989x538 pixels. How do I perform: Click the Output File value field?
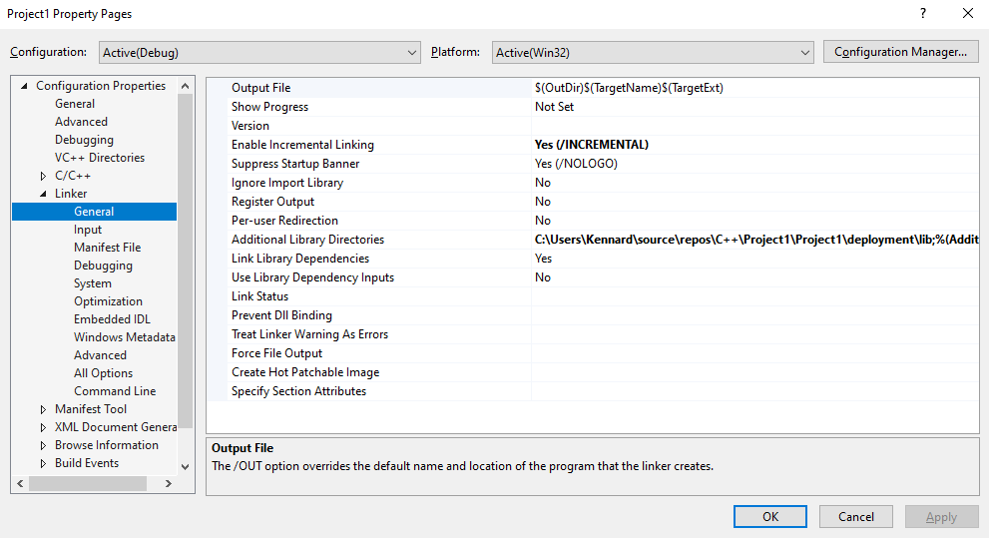coord(754,88)
